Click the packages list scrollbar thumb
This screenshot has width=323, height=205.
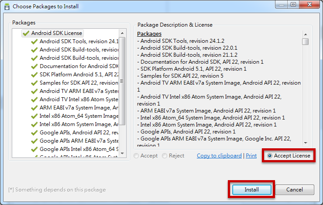coord(122,81)
